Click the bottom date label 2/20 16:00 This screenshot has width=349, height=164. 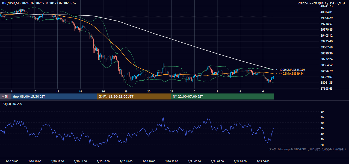[x=103, y=161]
